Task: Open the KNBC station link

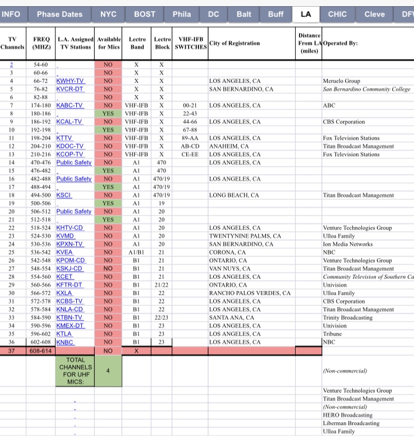Action: [65, 342]
